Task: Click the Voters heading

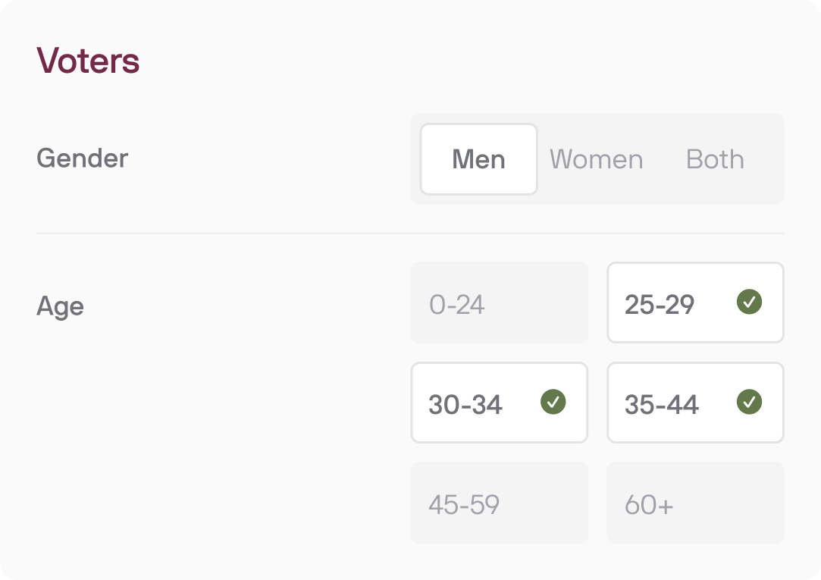Action: (x=89, y=60)
